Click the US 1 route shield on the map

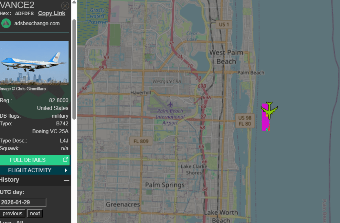tap(224, 24)
